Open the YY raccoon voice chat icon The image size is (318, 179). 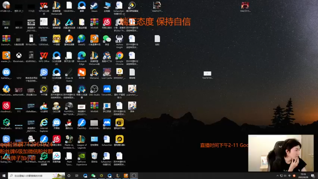coord(56,40)
